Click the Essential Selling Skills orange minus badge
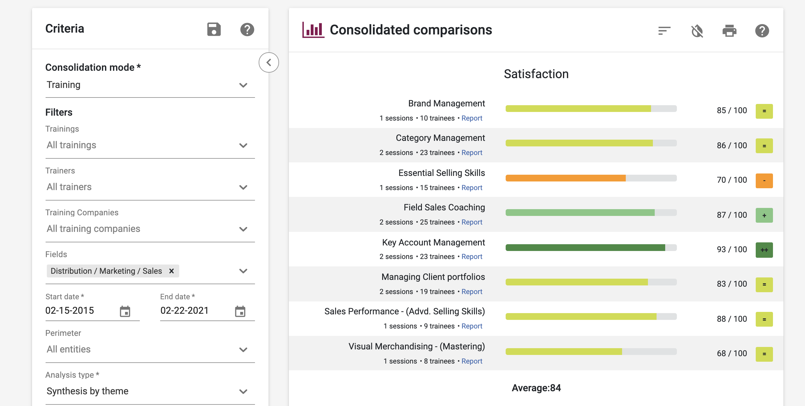 (x=764, y=181)
